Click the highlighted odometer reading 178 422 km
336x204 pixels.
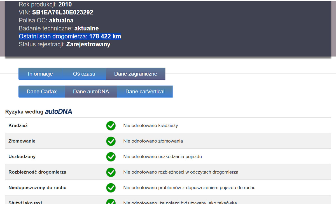point(105,37)
